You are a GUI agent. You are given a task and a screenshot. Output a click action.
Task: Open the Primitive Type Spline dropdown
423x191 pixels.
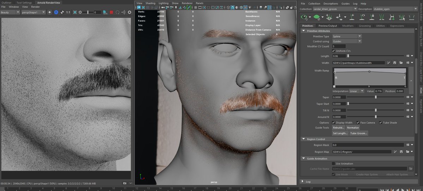point(347,36)
